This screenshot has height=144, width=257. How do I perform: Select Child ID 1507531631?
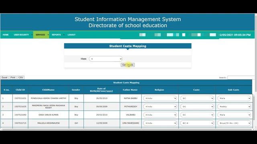20,98
